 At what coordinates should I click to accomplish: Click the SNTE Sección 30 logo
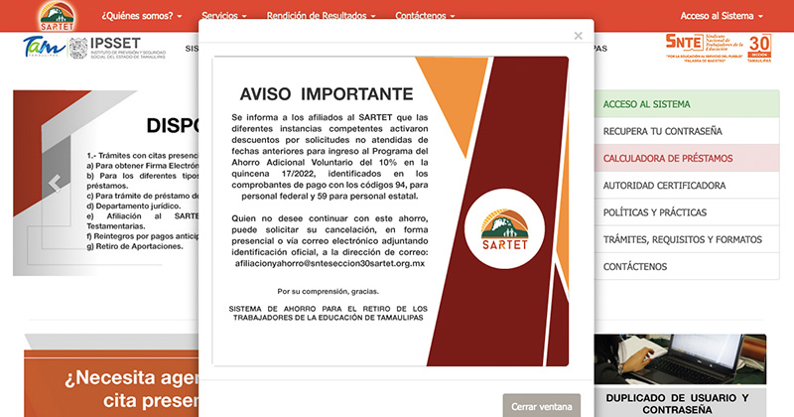(x=717, y=47)
